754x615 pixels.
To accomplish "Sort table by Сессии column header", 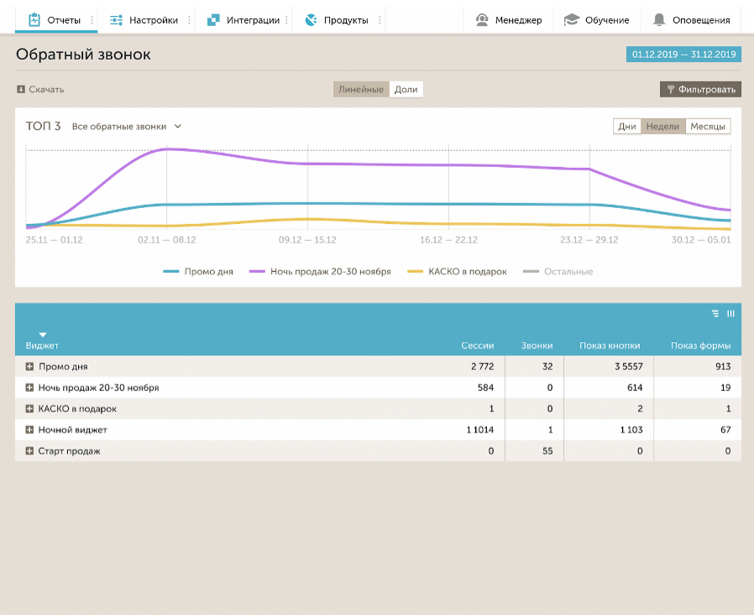I will click(x=477, y=346).
